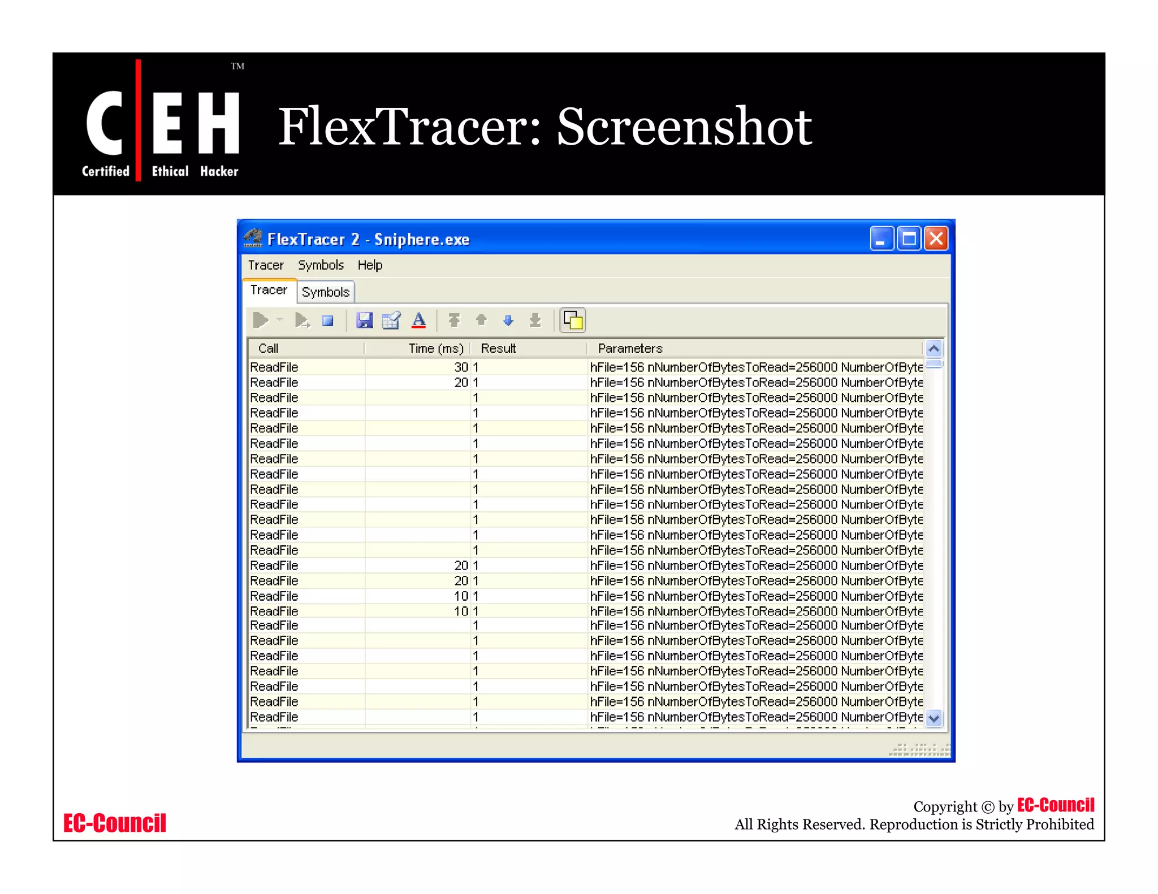Click the Parameters column header
This screenshot has height=894, width=1158.
tap(755, 349)
